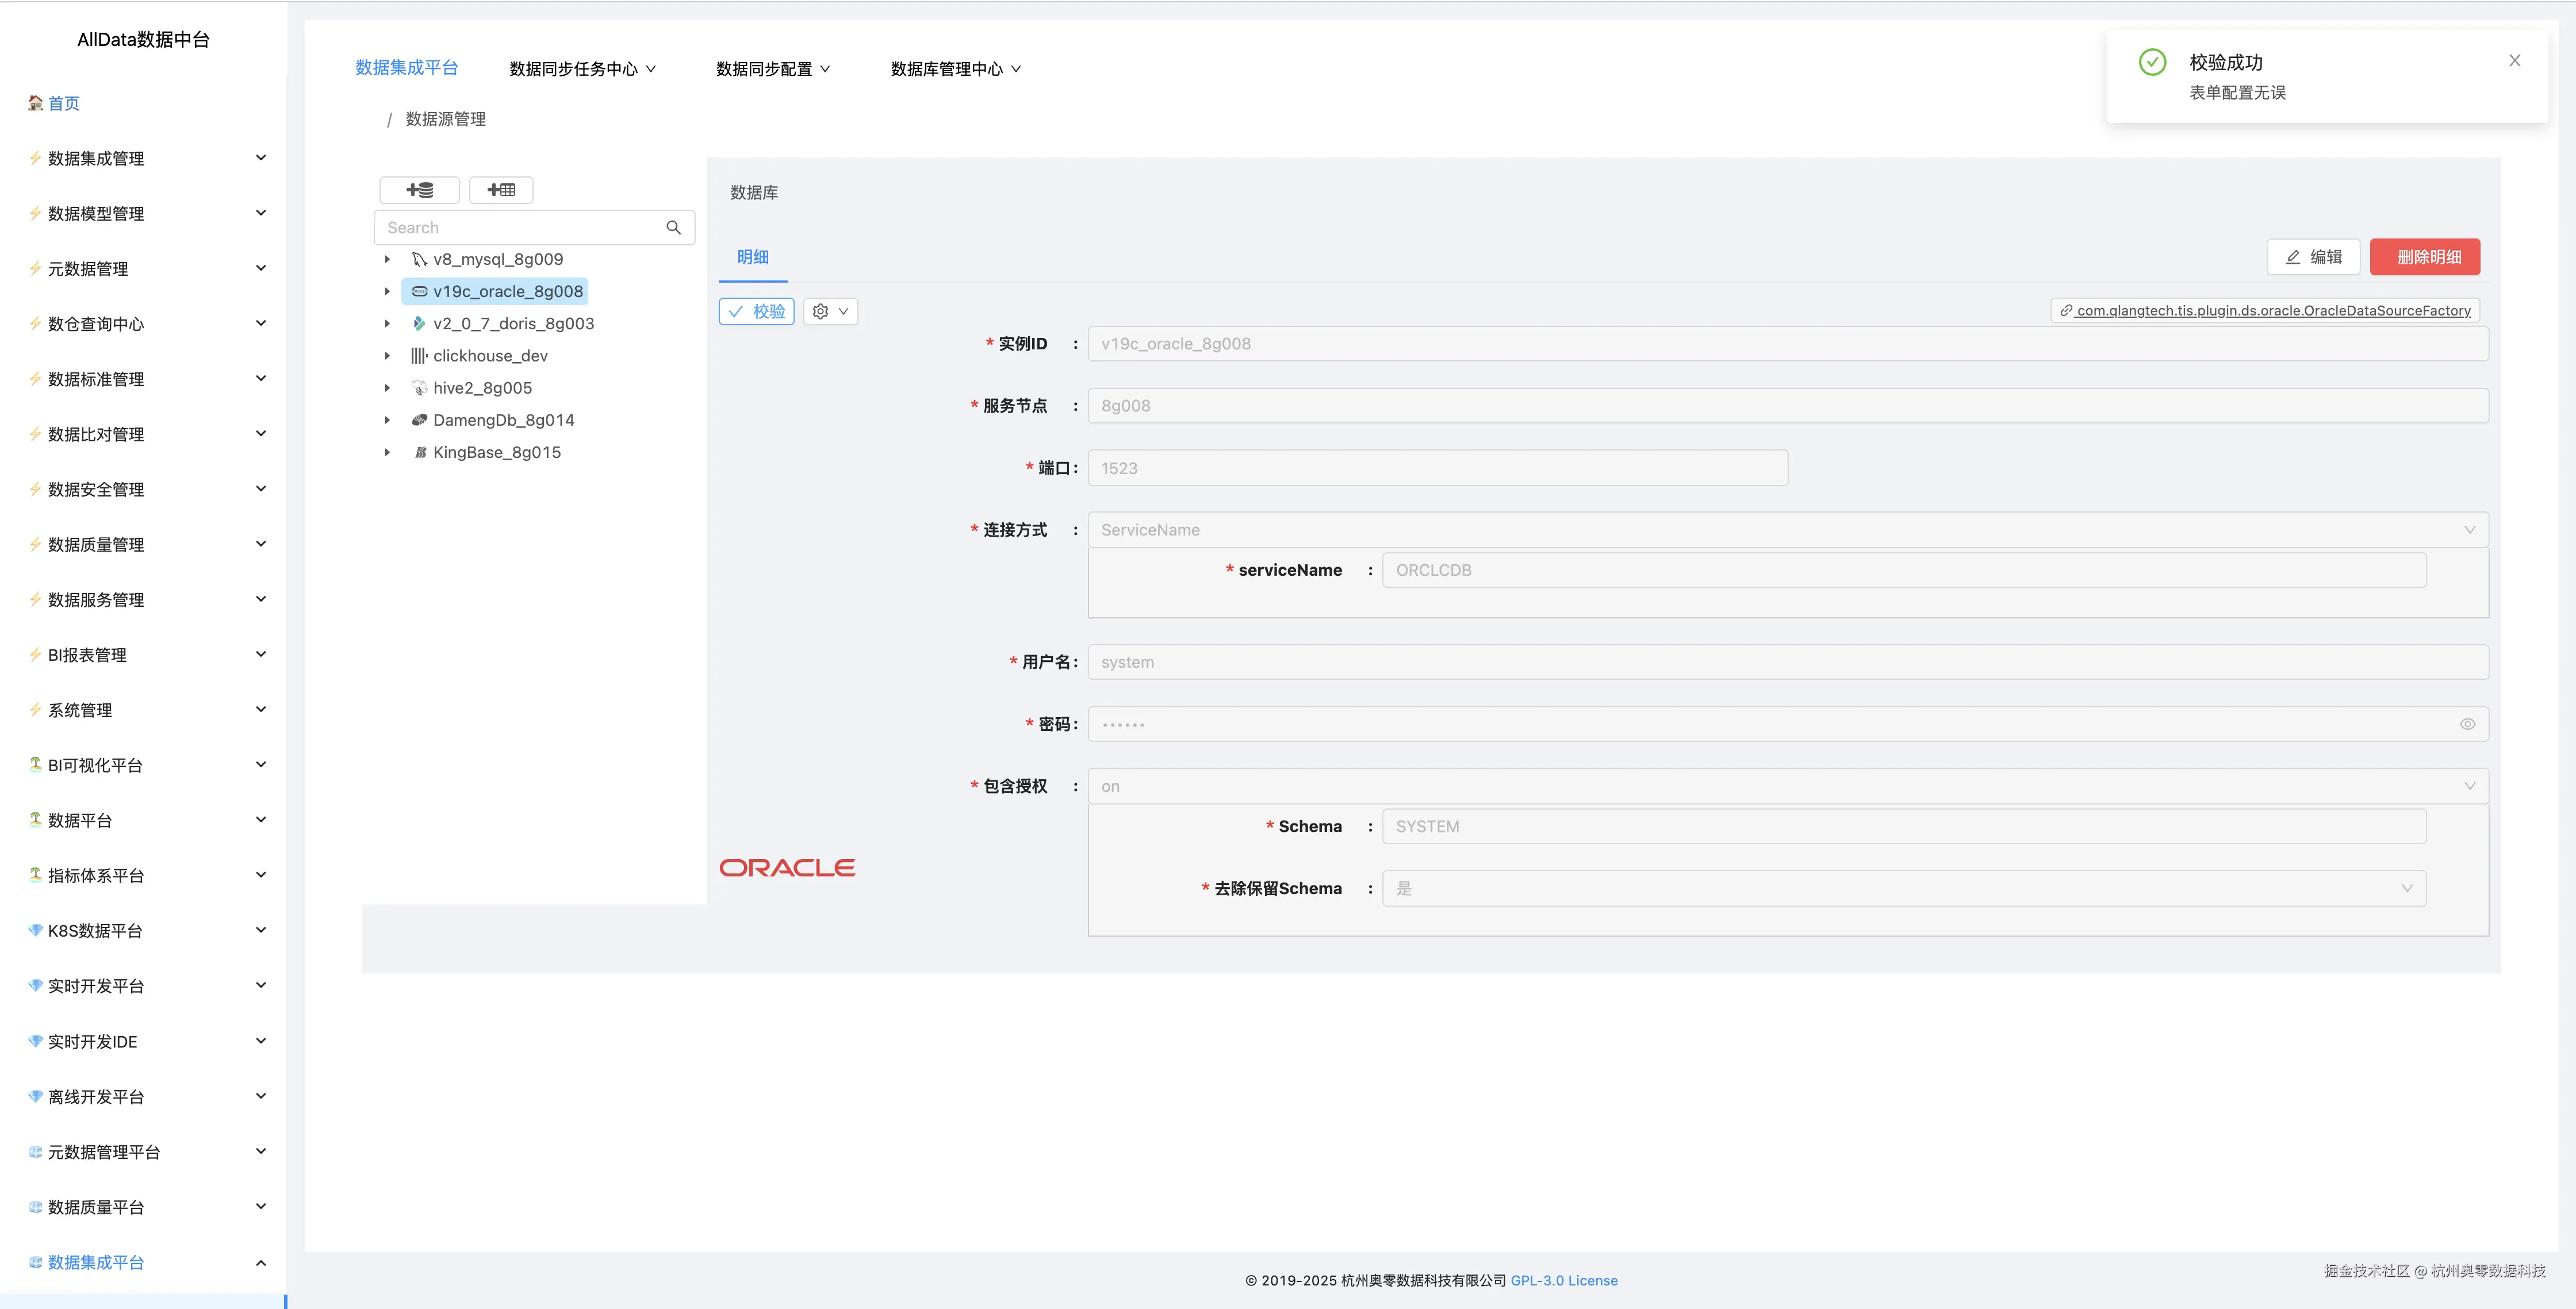Click the Hive icon beside hive2_8g005
Screen dimensions: 2576x1309
coord(419,388)
